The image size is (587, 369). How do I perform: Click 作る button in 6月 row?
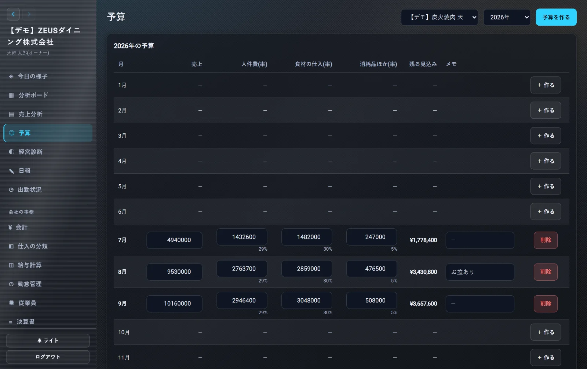(546, 211)
